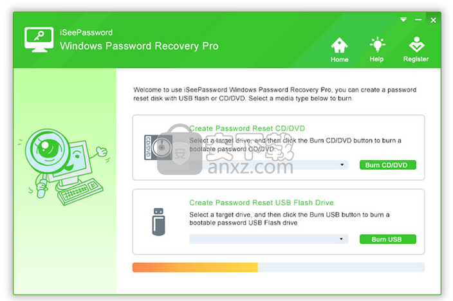Expand the CD/DVD target drive dropdown
This screenshot has height=301, width=453.
[269, 165]
